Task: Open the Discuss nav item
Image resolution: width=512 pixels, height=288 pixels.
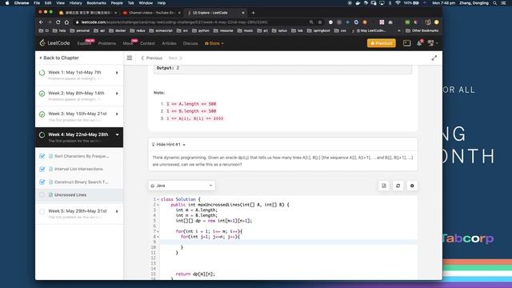Action: coord(190,43)
